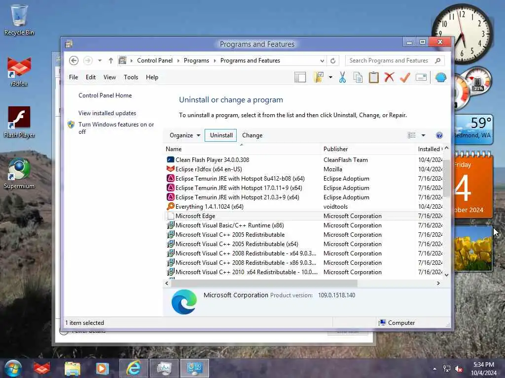Viewport: 505px width, 378px height.
Task: Click the taskbar clock showing 5:34 PM
Action: [483, 368]
